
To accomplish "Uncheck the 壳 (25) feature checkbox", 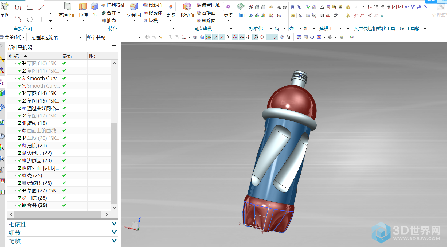I will 20,175.
